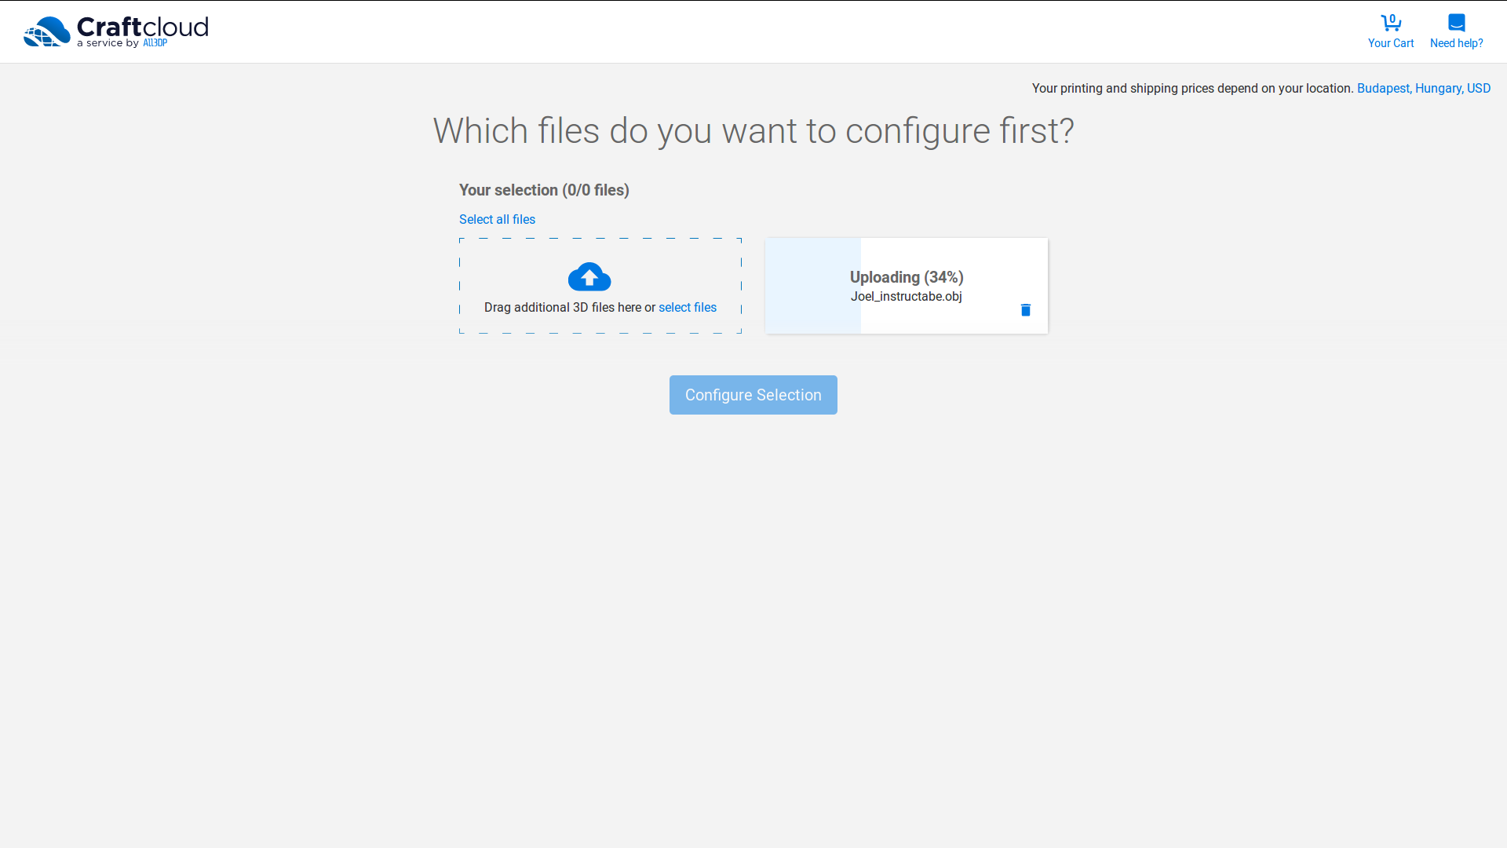Screen dimensions: 1507x848
Task: Open Your Cart icon
Action: pyautogui.click(x=1391, y=22)
